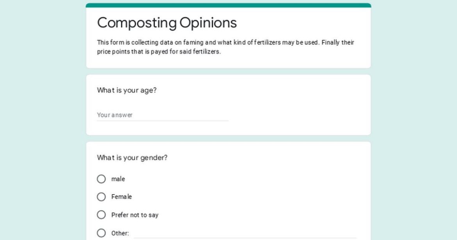The height and width of the screenshot is (240, 457).
Task: Click the Other label text
Action: 118,233
